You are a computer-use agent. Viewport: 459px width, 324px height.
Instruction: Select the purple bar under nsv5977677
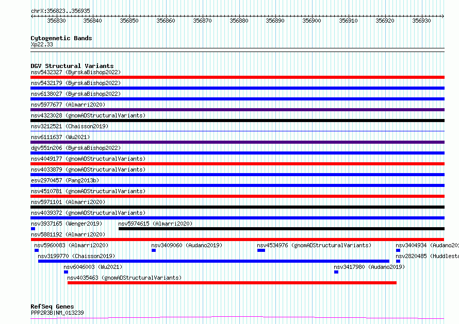coord(237,110)
